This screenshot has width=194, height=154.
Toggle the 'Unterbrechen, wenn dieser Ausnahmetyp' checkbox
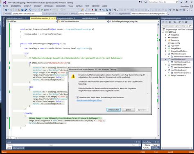point(78,97)
